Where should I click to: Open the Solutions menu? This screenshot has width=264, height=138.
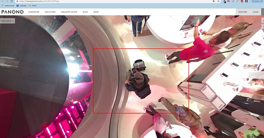50,12
